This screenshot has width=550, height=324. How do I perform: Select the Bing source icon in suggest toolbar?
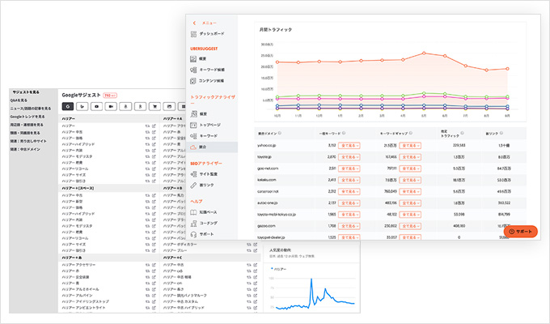point(82,106)
